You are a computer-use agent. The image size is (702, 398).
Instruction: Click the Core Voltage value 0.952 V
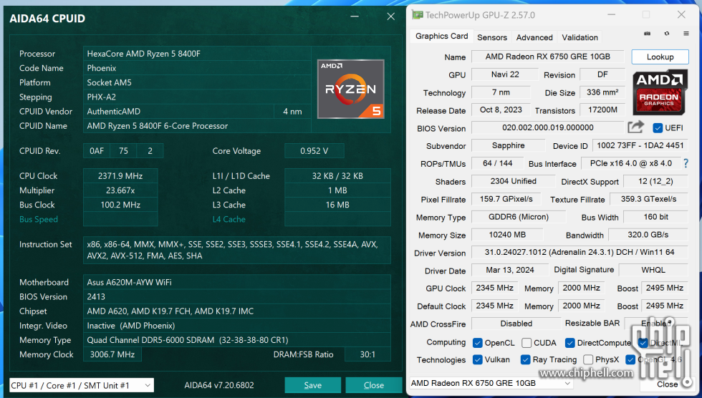pos(314,151)
